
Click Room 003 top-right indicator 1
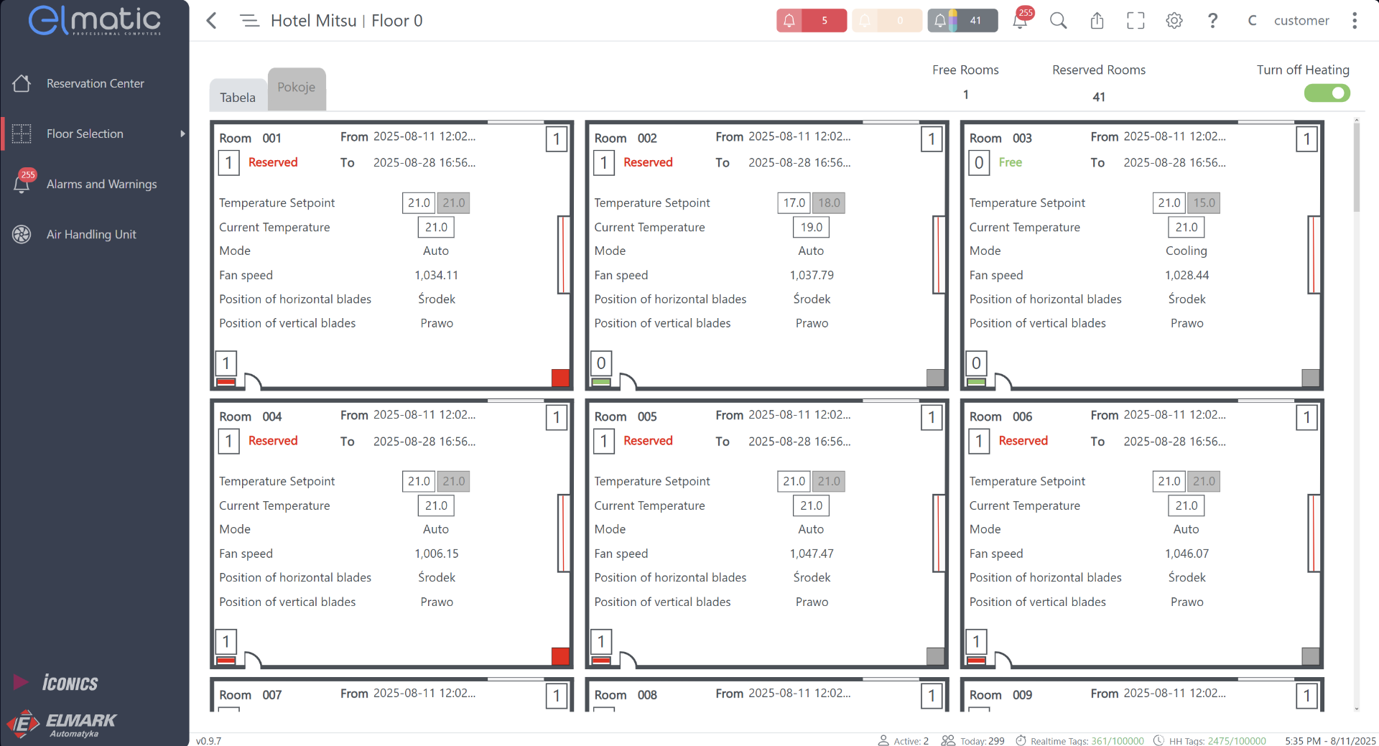point(1307,139)
